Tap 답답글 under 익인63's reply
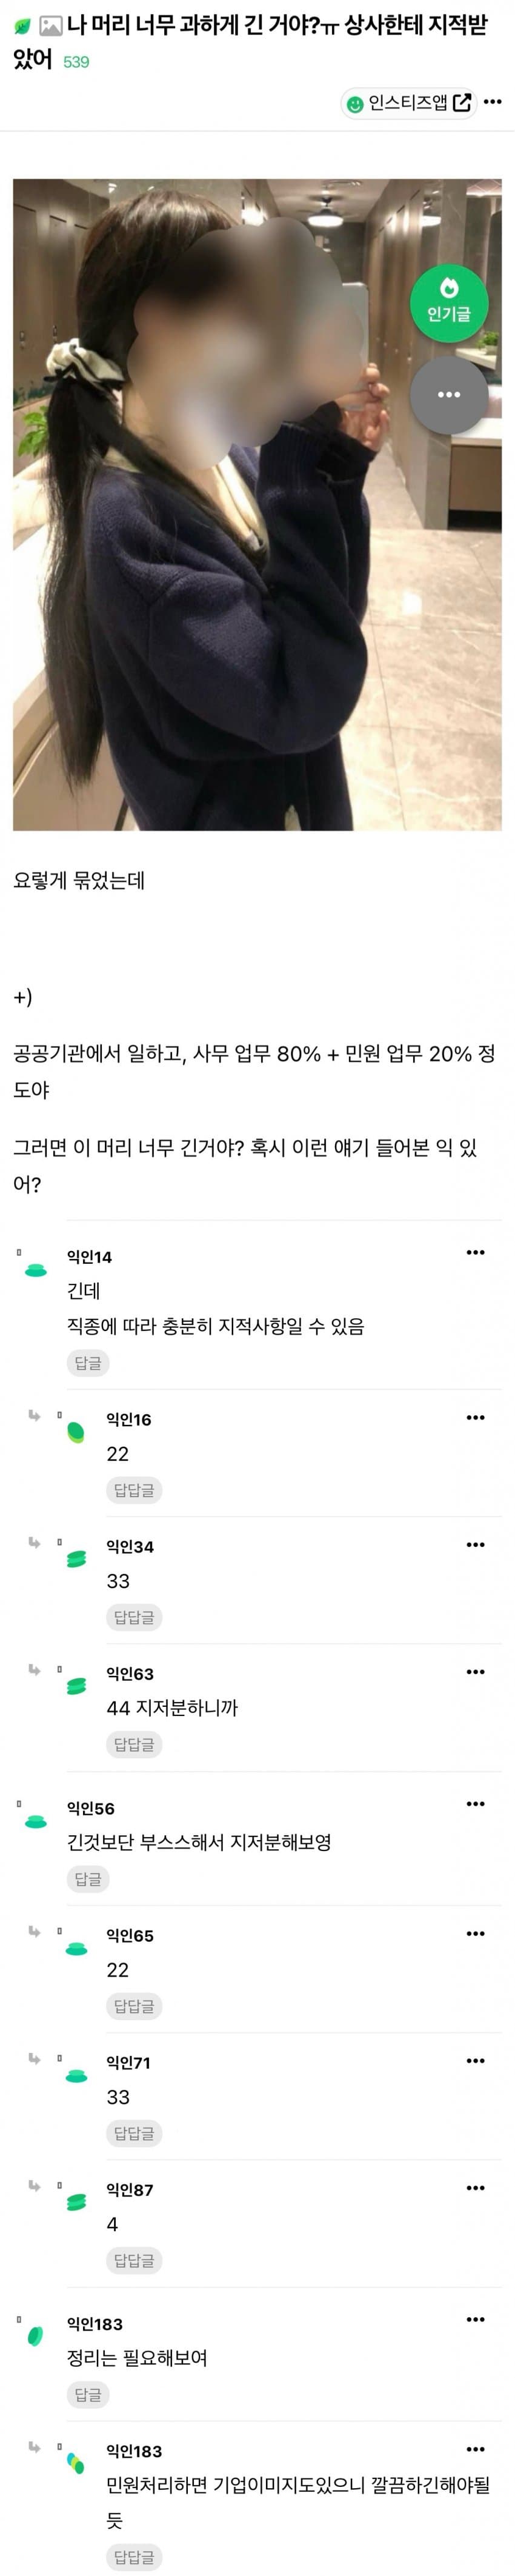Image resolution: width=515 pixels, height=2576 pixels. pyautogui.click(x=134, y=1744)
